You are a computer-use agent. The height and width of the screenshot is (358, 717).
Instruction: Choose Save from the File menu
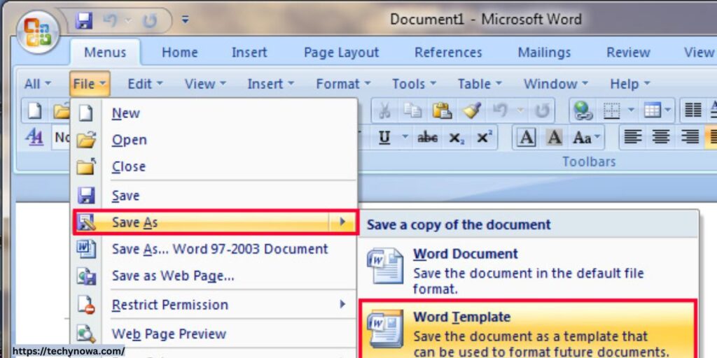coord(214,196)
